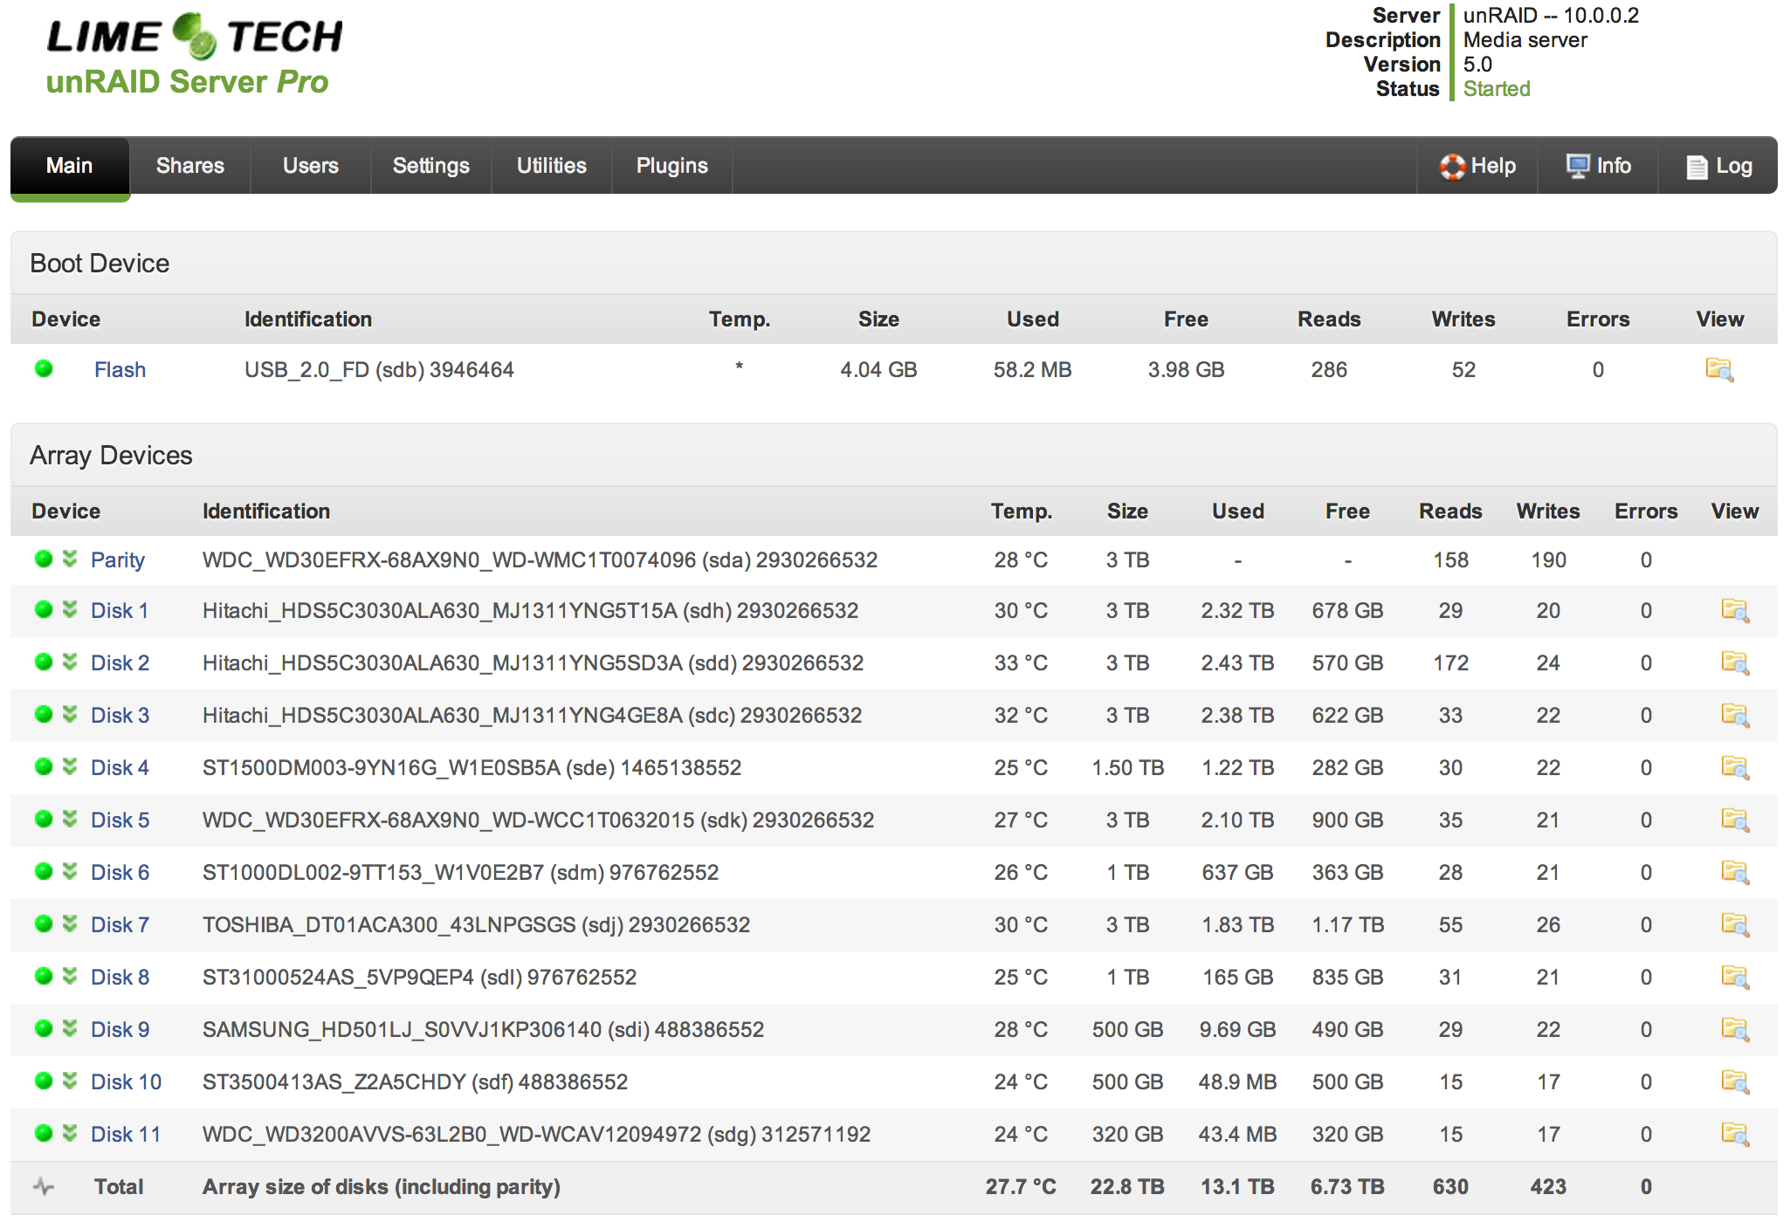Open the Shares tab
The width and height of the screenshot is (1790, 1229).
(190, 166)
